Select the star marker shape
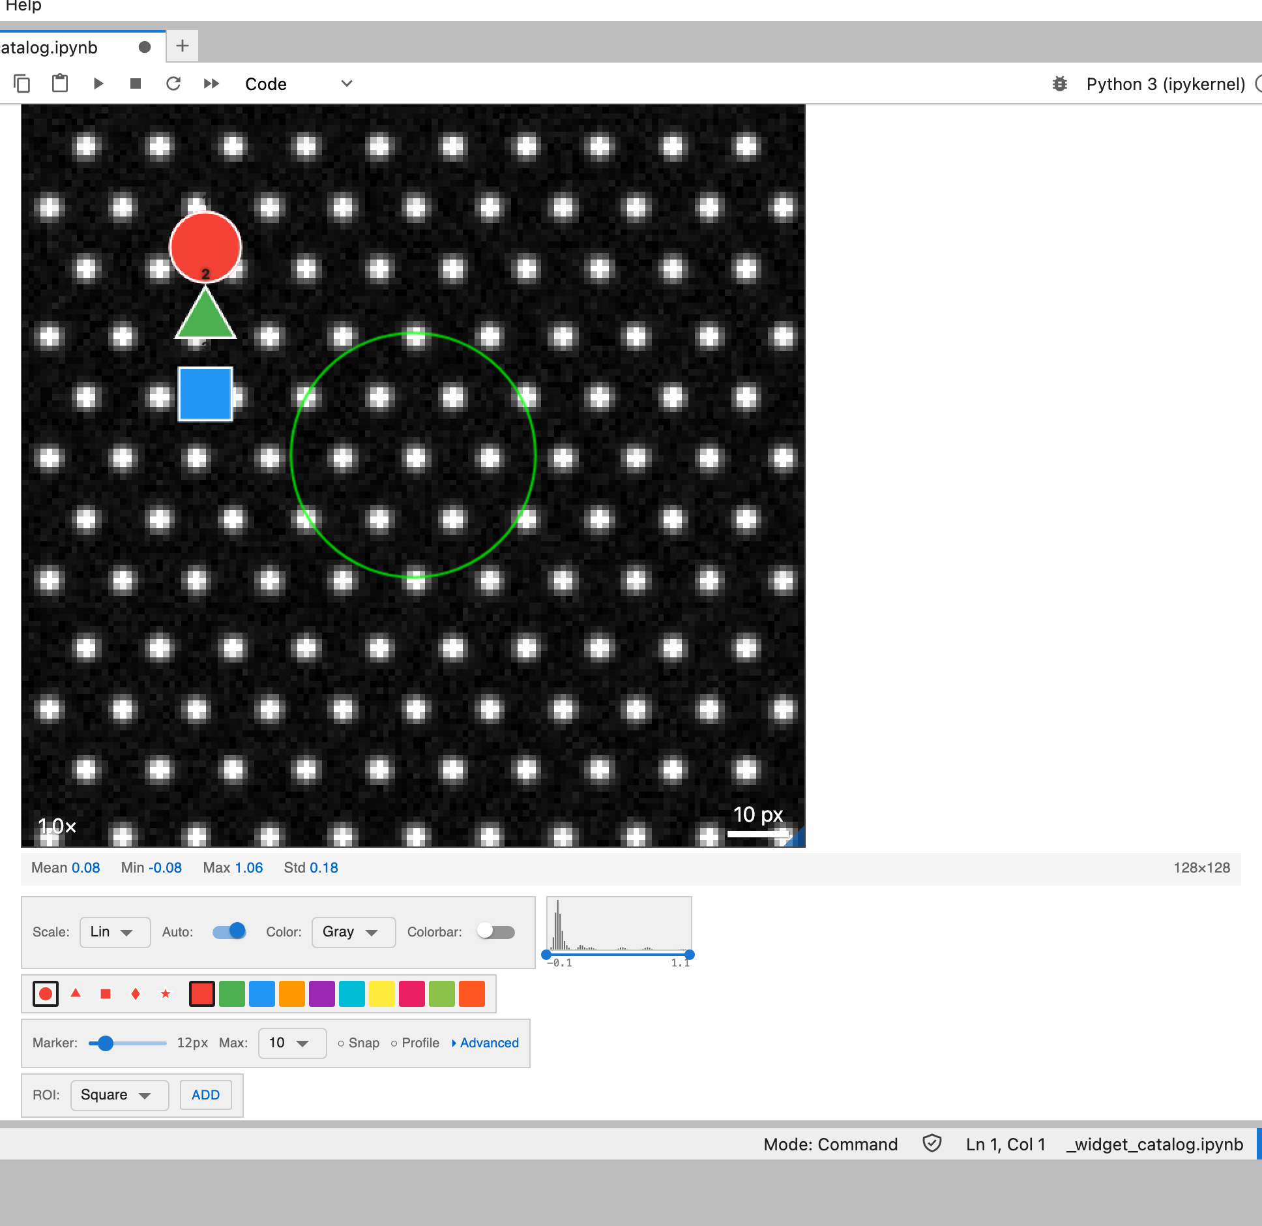Screen dimensions: 1262x1226 (x=166, y=993)
